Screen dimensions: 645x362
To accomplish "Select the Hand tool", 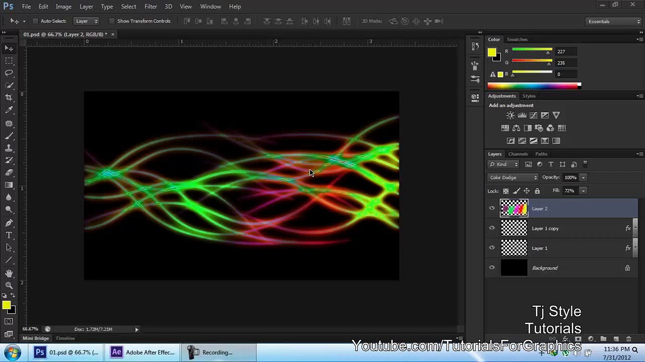I will tap(9, 273).
